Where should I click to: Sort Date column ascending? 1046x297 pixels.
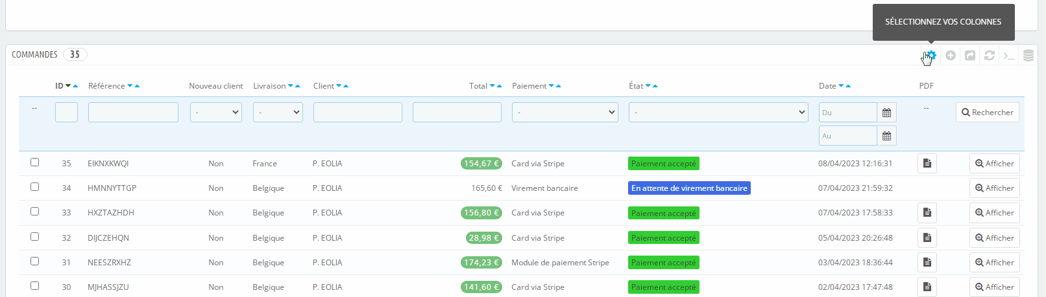[848, 86]
